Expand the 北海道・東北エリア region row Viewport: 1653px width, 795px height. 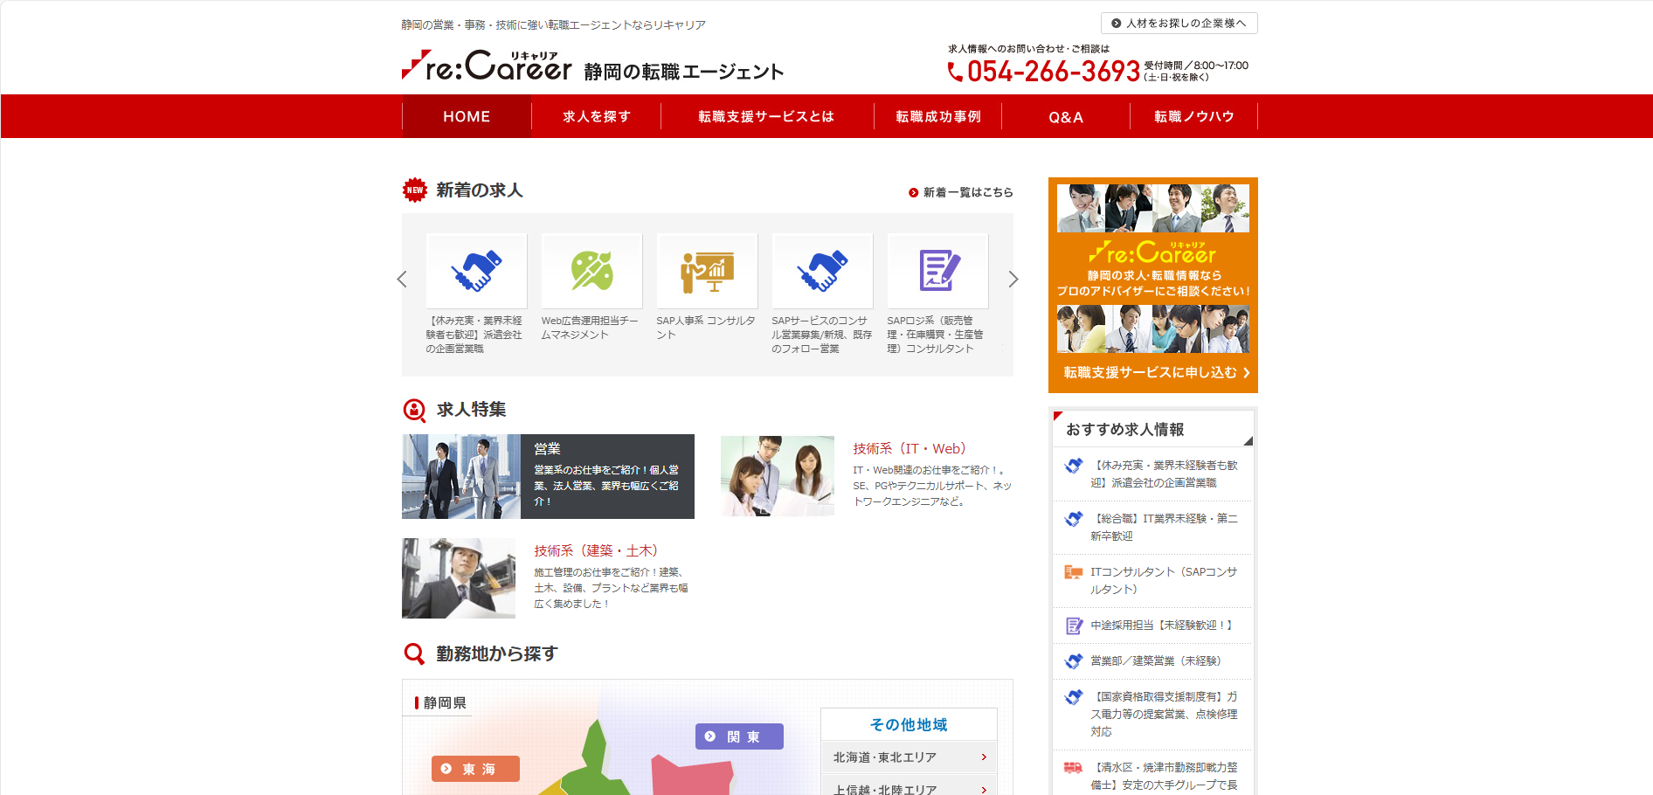pyautogui.click(x=909, y=757)
